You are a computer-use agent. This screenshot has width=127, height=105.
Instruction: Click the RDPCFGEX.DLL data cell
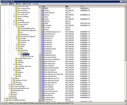point(85,23)
